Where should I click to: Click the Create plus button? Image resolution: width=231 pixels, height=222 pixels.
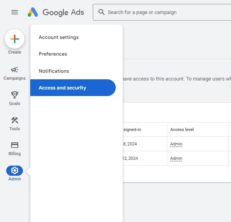click(15, 39)
